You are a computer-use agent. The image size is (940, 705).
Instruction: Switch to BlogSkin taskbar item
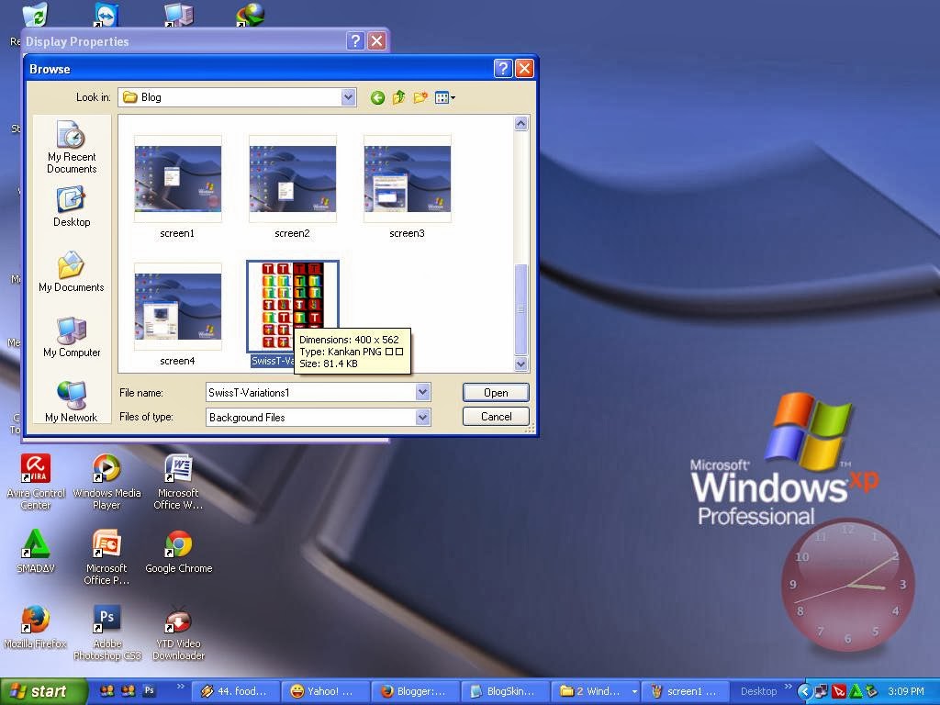[506, 691]
